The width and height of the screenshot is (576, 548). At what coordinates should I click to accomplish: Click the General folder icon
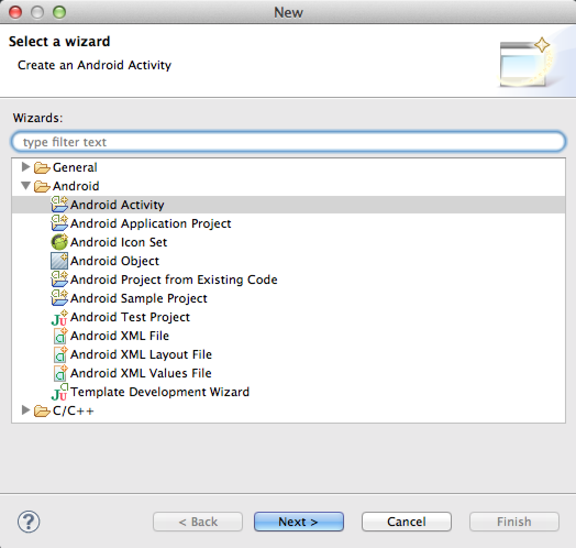[x=42, y=168]
